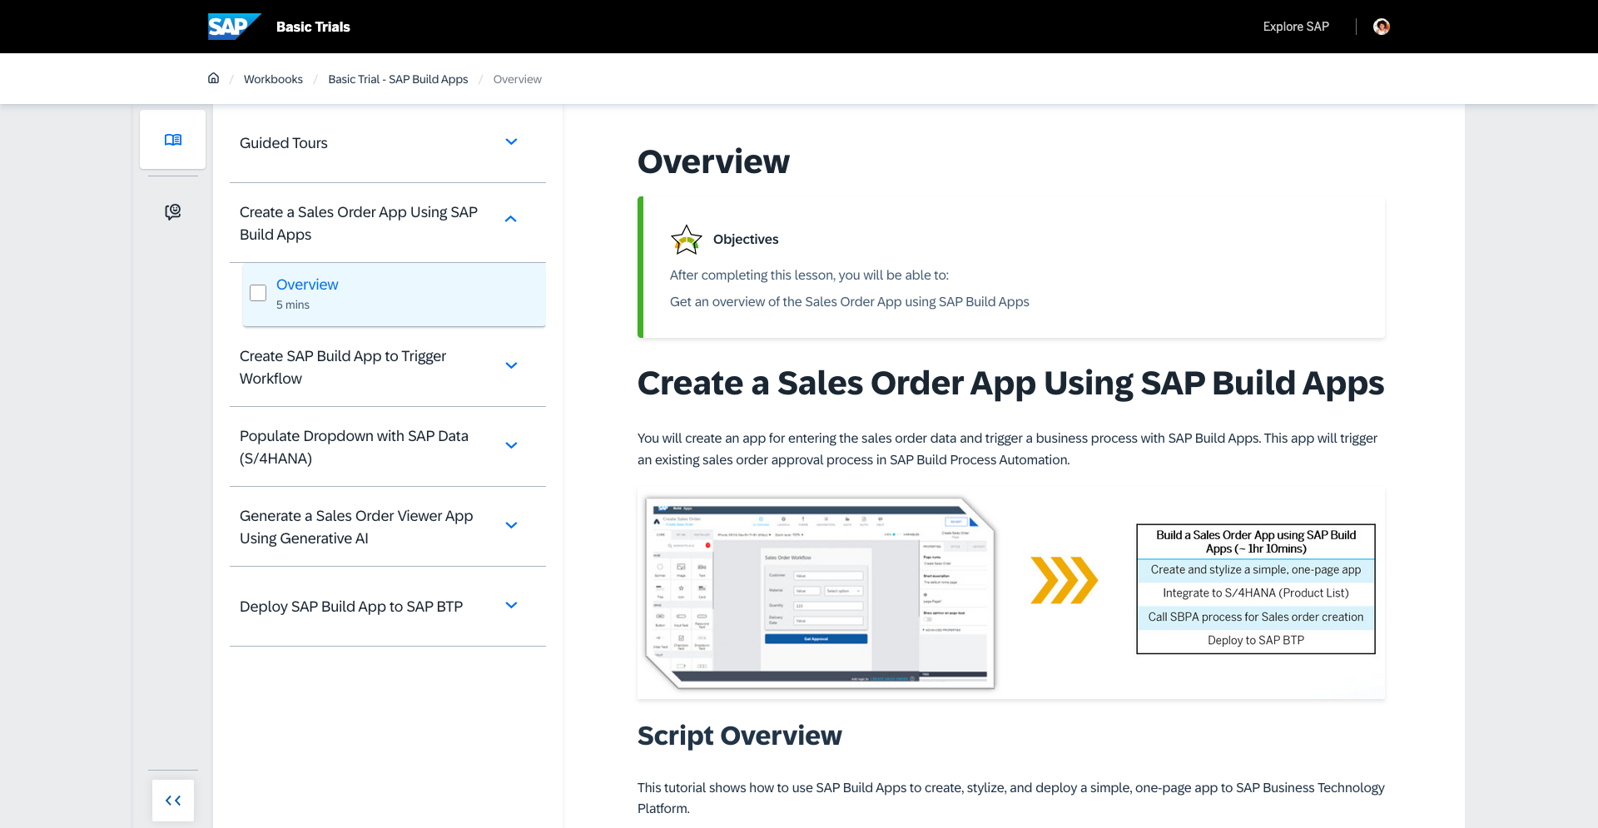Click the 'After completing this lesson' line
Image resolution: width=1598 pixels, height=828 pixels.
pyautogui.click(x=809, y=275)
